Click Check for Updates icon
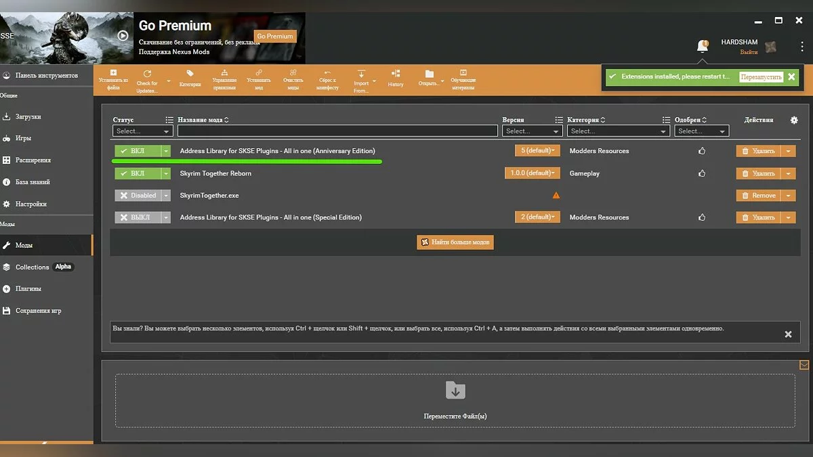The width and height of the screenshot is (813, 457). point(147,74)
